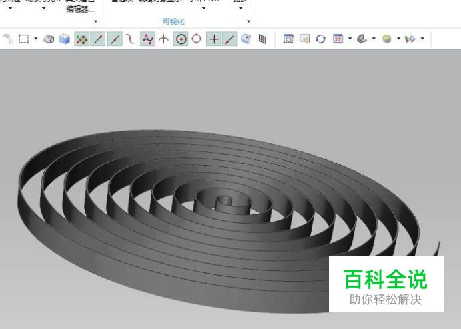Image resolution: width=461 pixels, height=329 pixels.
Task: Enable the Mid Point snap
Action: point(115,39)
